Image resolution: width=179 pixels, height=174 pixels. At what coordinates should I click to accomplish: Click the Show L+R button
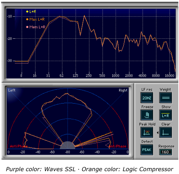[x=166, y=115]
